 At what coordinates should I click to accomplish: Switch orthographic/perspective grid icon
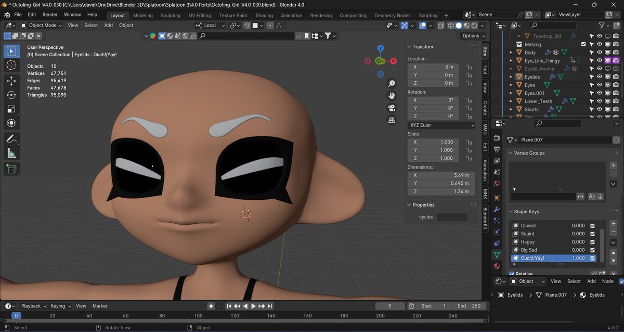tap(392, 121)
